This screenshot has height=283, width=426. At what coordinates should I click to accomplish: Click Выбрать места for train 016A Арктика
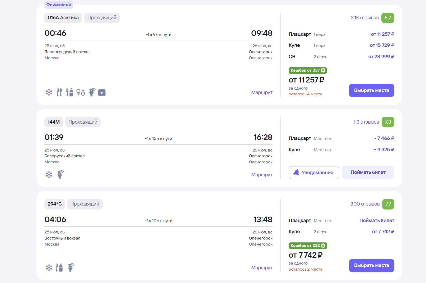pyautogui.click(x=371, y=90)
